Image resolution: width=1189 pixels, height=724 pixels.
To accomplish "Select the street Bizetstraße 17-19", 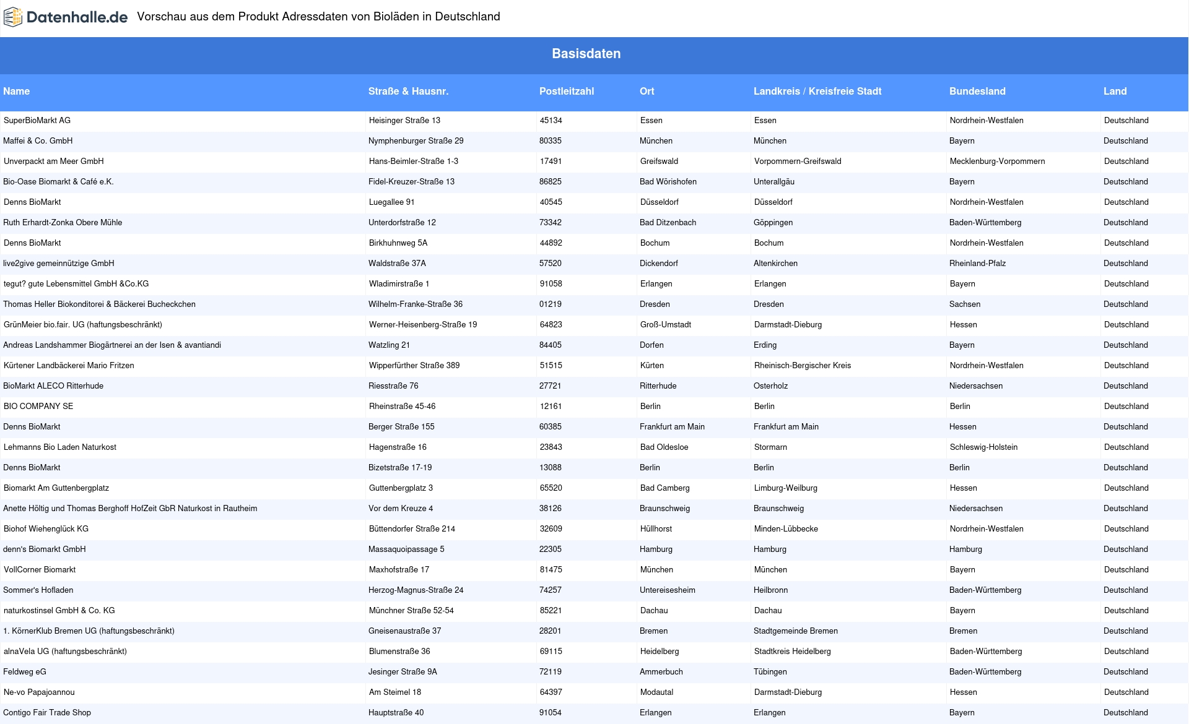I will (400, 468).
